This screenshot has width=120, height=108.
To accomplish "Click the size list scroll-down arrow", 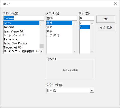I will pos(92,51).
